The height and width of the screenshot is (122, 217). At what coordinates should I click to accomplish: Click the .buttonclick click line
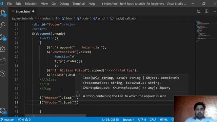pyautogui.click(x=69, y=52)
